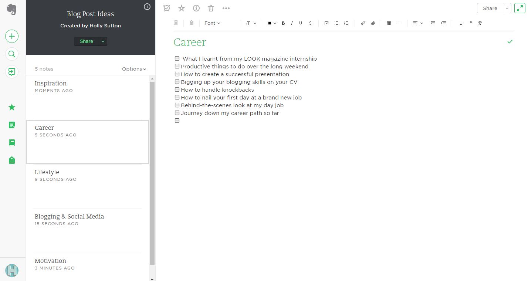The height and width of the screenshot is (281, 528).
Task: Open the Options menu for note list
Action: coord(134,69)
